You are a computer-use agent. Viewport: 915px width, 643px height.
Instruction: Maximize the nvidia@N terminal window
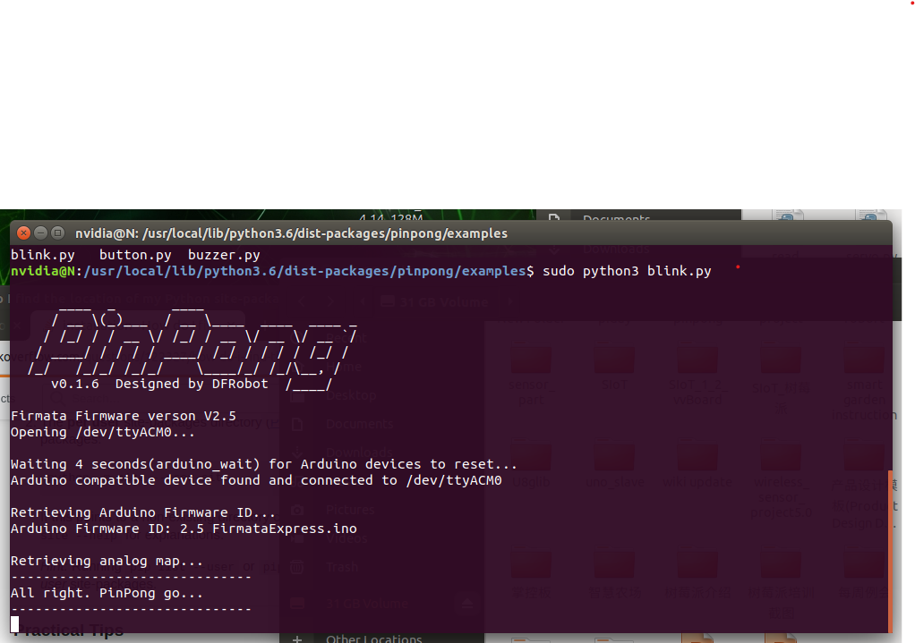pyautogui.click(x=57, y=233)
